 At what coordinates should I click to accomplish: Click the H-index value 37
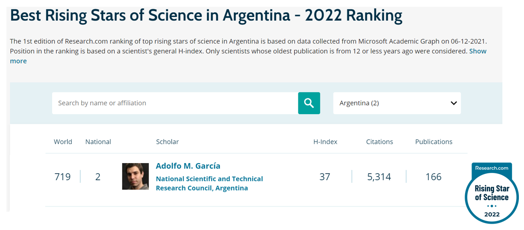325,177
